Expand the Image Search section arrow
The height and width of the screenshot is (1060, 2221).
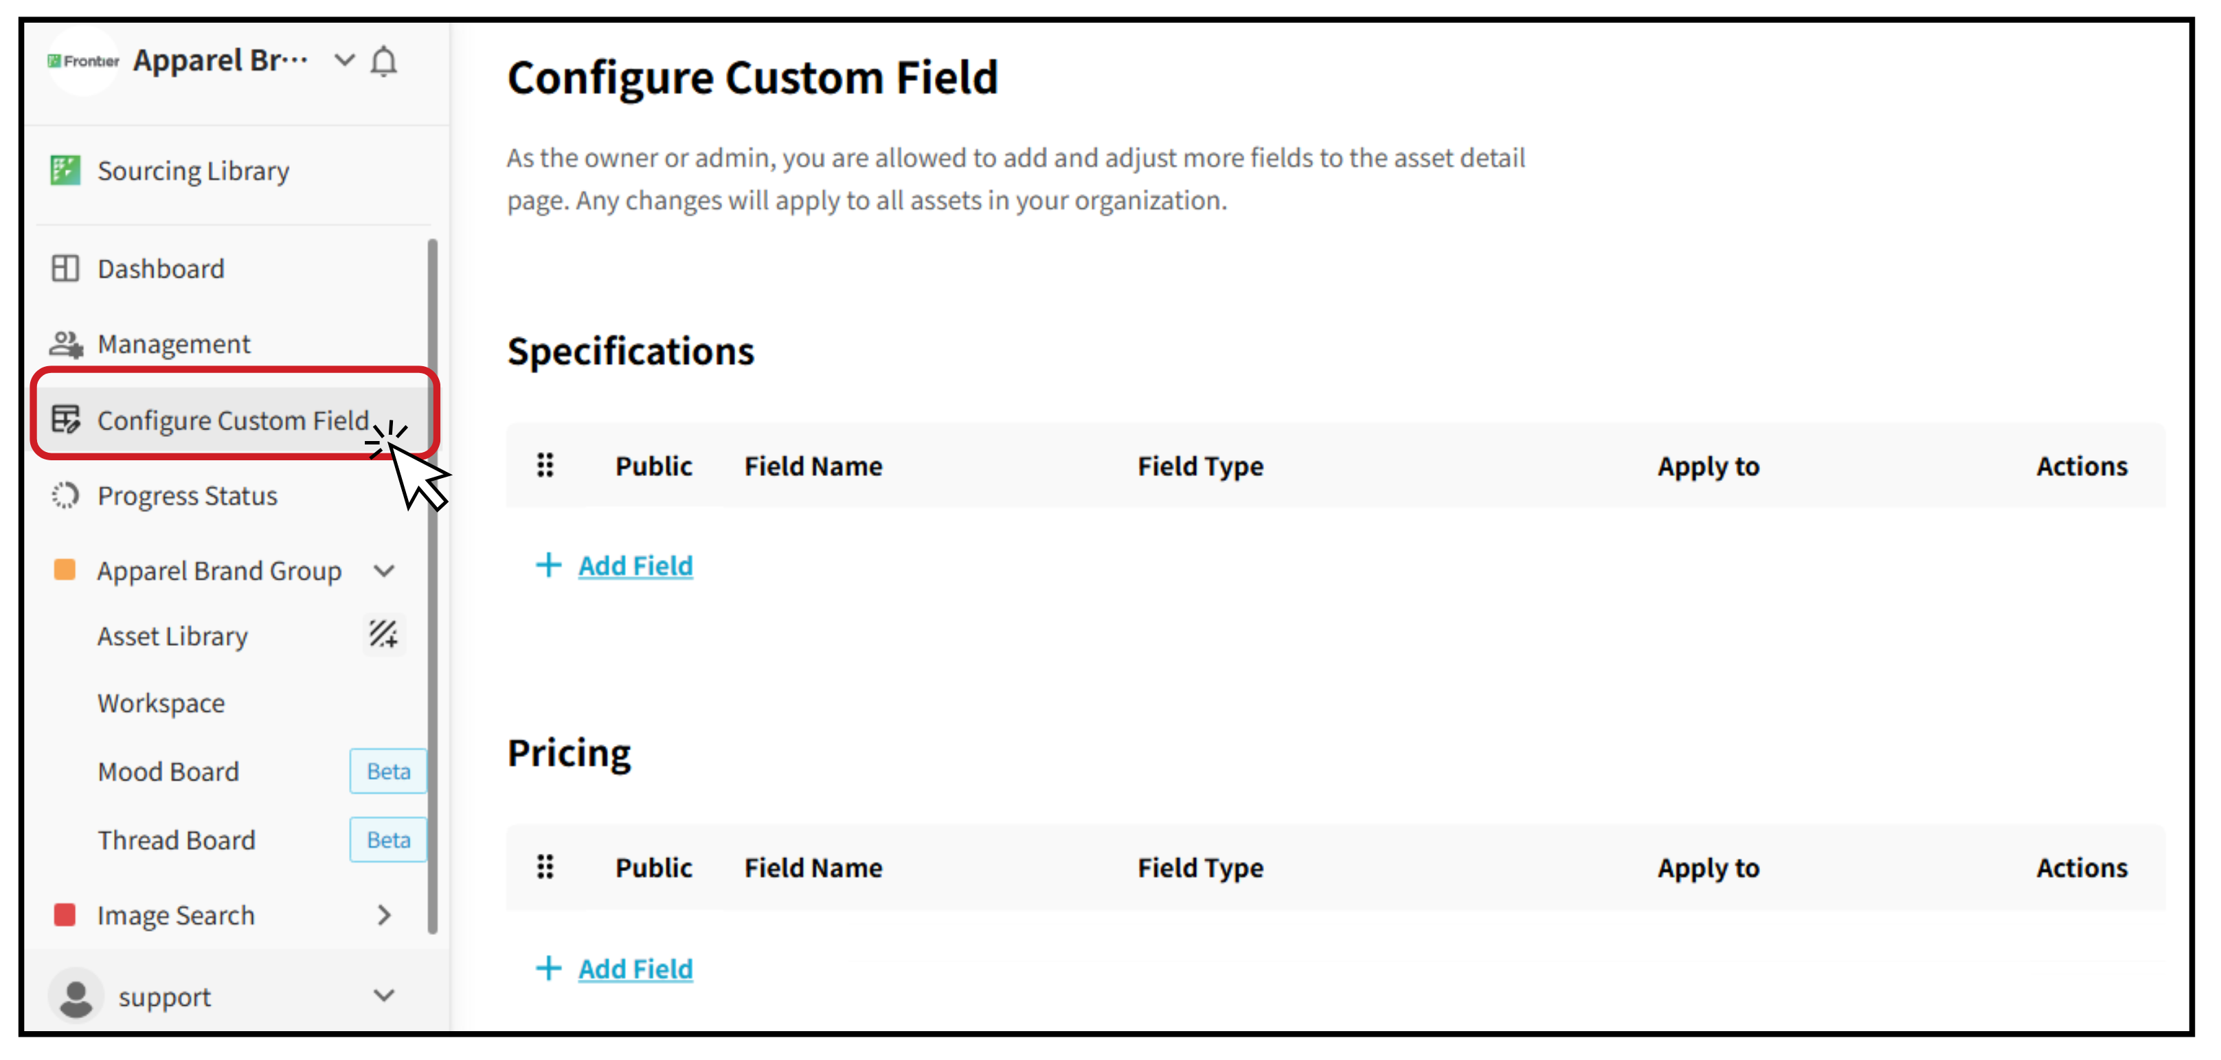pyautogui.click(x=385, y=915)
